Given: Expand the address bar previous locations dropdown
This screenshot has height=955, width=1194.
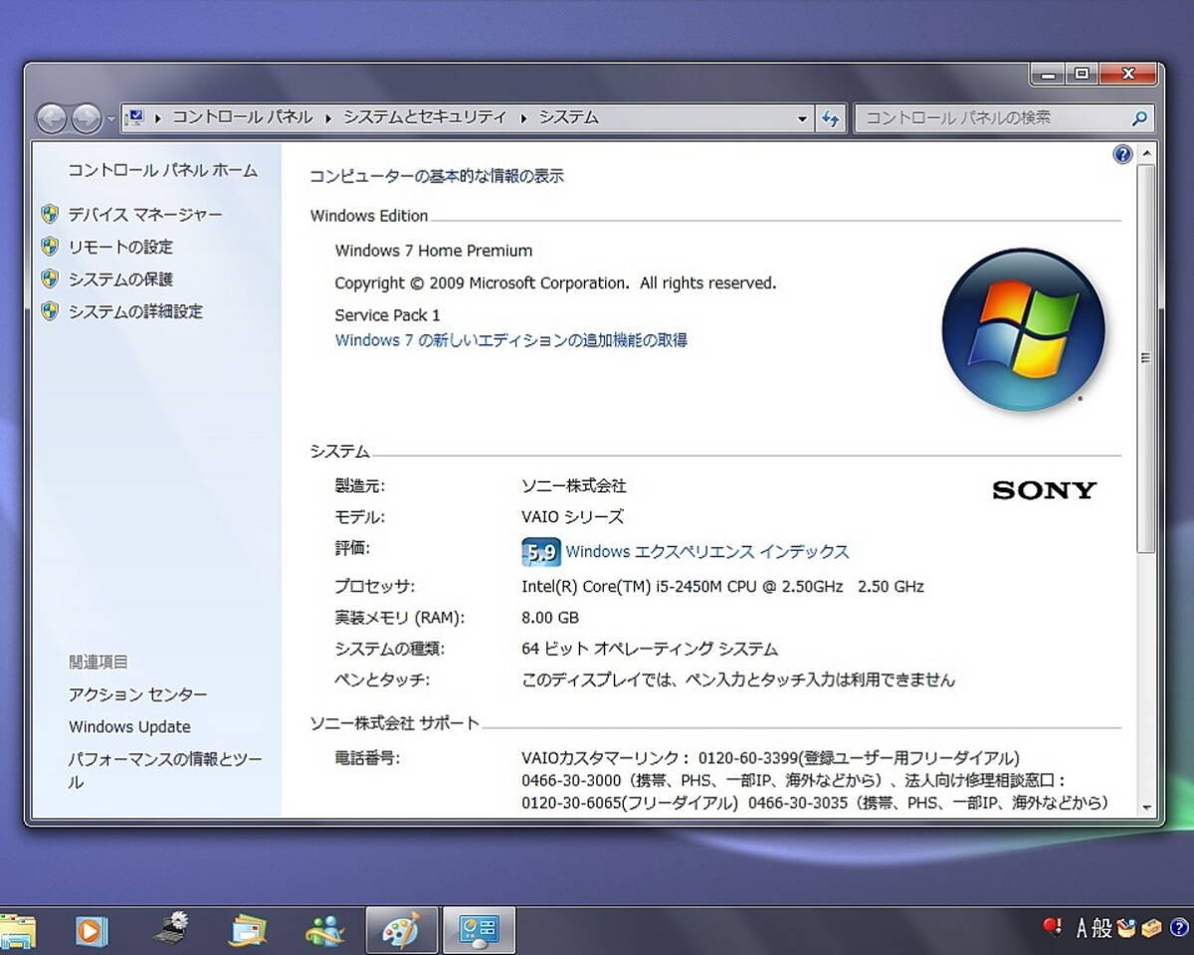Looking at the screenshot, I should click(x=803, y=118).
